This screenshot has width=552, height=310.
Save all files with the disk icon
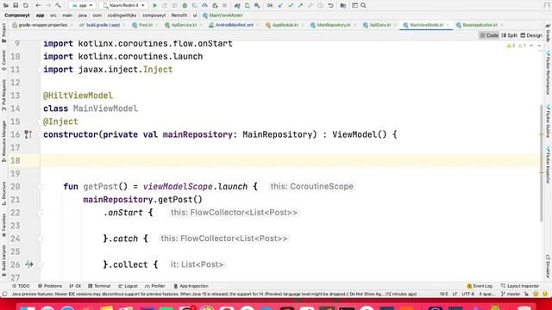click(x=16, y=6)
